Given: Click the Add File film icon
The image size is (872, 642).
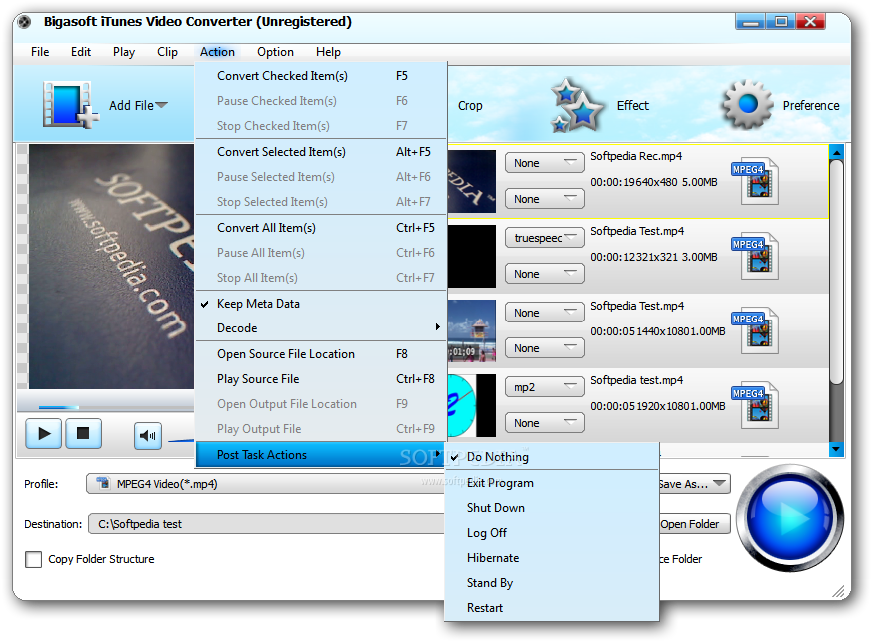Looking at the screenshot, I should click(x=70, y=105).
